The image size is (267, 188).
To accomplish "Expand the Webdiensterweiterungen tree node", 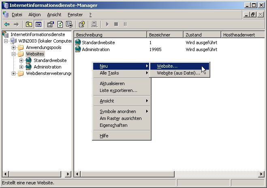I will point(14,73).
